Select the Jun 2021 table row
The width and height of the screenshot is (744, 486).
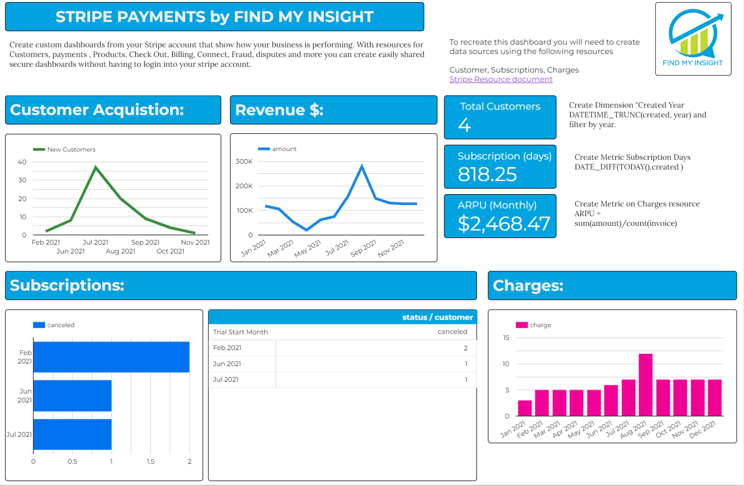pos(343,364)
